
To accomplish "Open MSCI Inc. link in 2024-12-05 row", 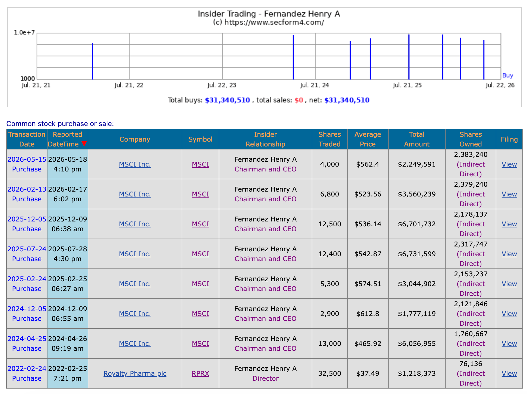I will pos(135,314).
